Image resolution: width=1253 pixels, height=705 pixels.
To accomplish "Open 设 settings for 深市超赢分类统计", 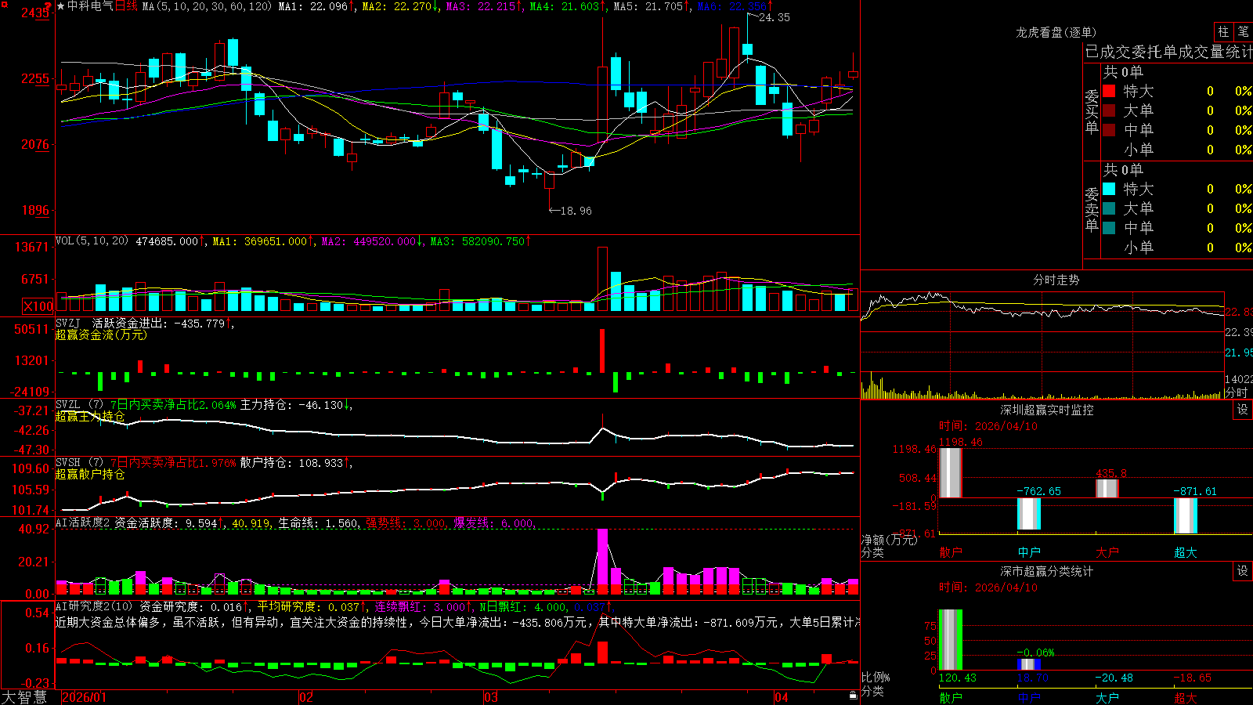I will pyautogui.click(x=1243, y=571).
